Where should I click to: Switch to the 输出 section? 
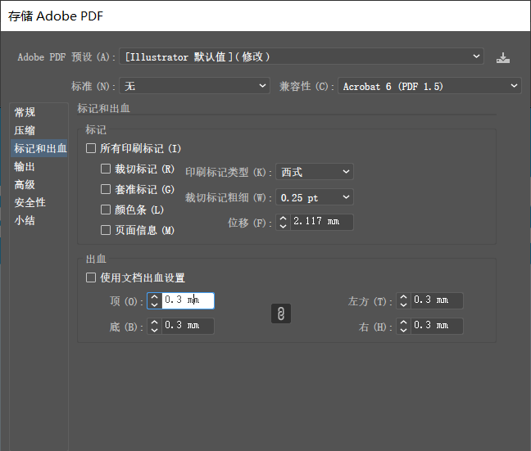click(x=39, y=166)
